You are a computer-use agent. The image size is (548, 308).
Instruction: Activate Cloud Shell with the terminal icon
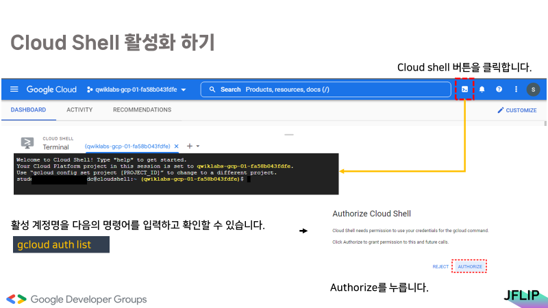[464, 90]
